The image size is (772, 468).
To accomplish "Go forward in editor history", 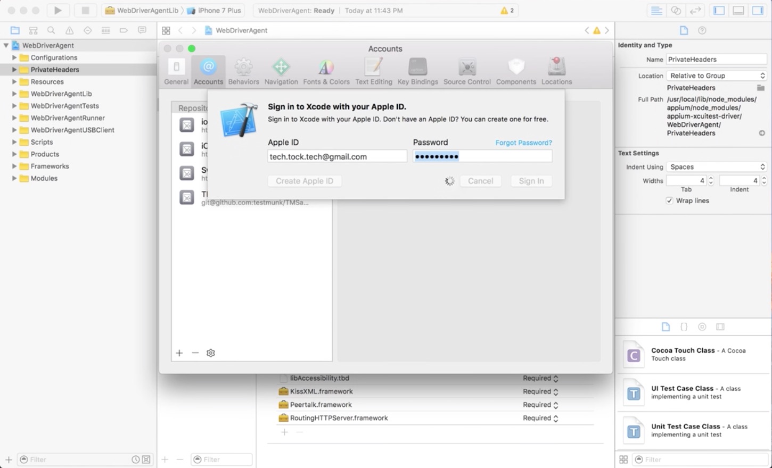I will (x=194, y=31).
